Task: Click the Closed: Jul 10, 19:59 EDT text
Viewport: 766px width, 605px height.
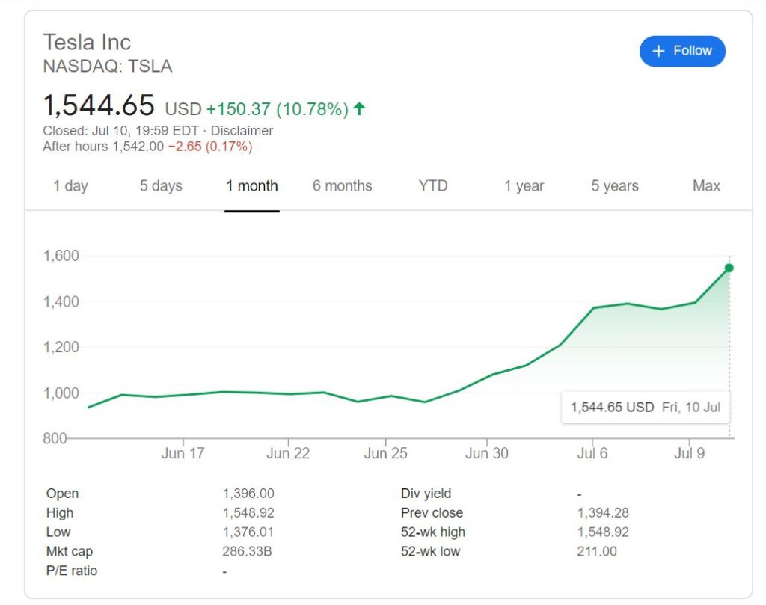Action: [120, 131]
